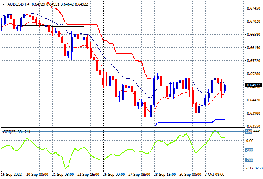Select the CCI(27) 38.1241 indicator label

(x=17, y=132)
